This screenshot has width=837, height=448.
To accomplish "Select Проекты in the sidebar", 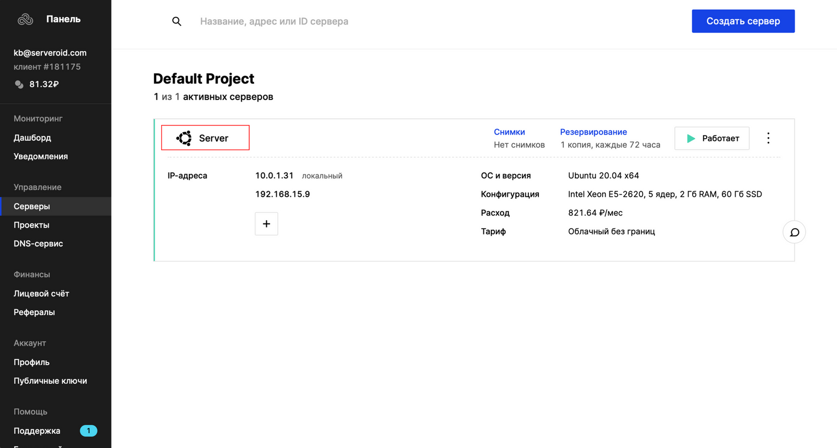I will click(x=31, y=225).
